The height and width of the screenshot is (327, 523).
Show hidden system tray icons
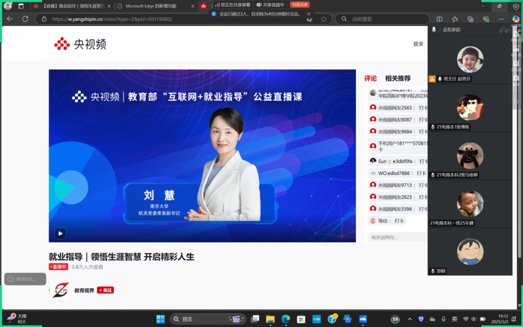(410, 319)
